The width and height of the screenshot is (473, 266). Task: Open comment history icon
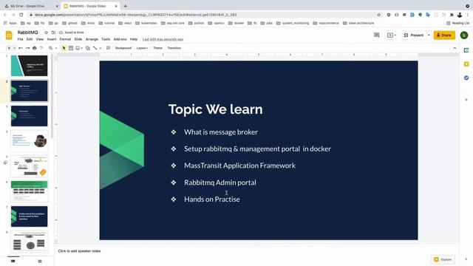[x=376, y=35]
